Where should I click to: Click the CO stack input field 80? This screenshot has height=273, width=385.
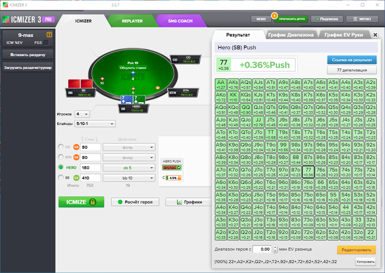pyautogui.click(x=90, y=147)
